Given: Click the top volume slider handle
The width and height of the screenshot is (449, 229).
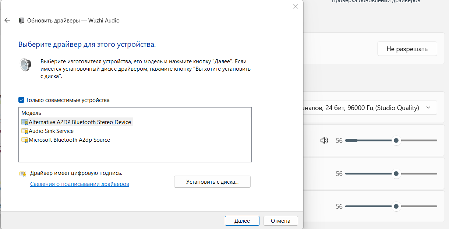Looking at the screenshot, I should 396,140.
